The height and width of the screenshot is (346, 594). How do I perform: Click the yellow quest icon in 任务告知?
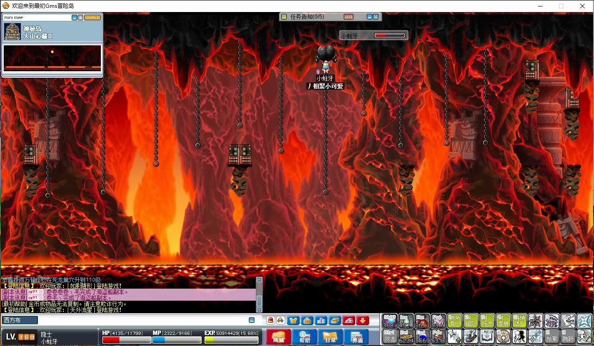click(284, 17)
